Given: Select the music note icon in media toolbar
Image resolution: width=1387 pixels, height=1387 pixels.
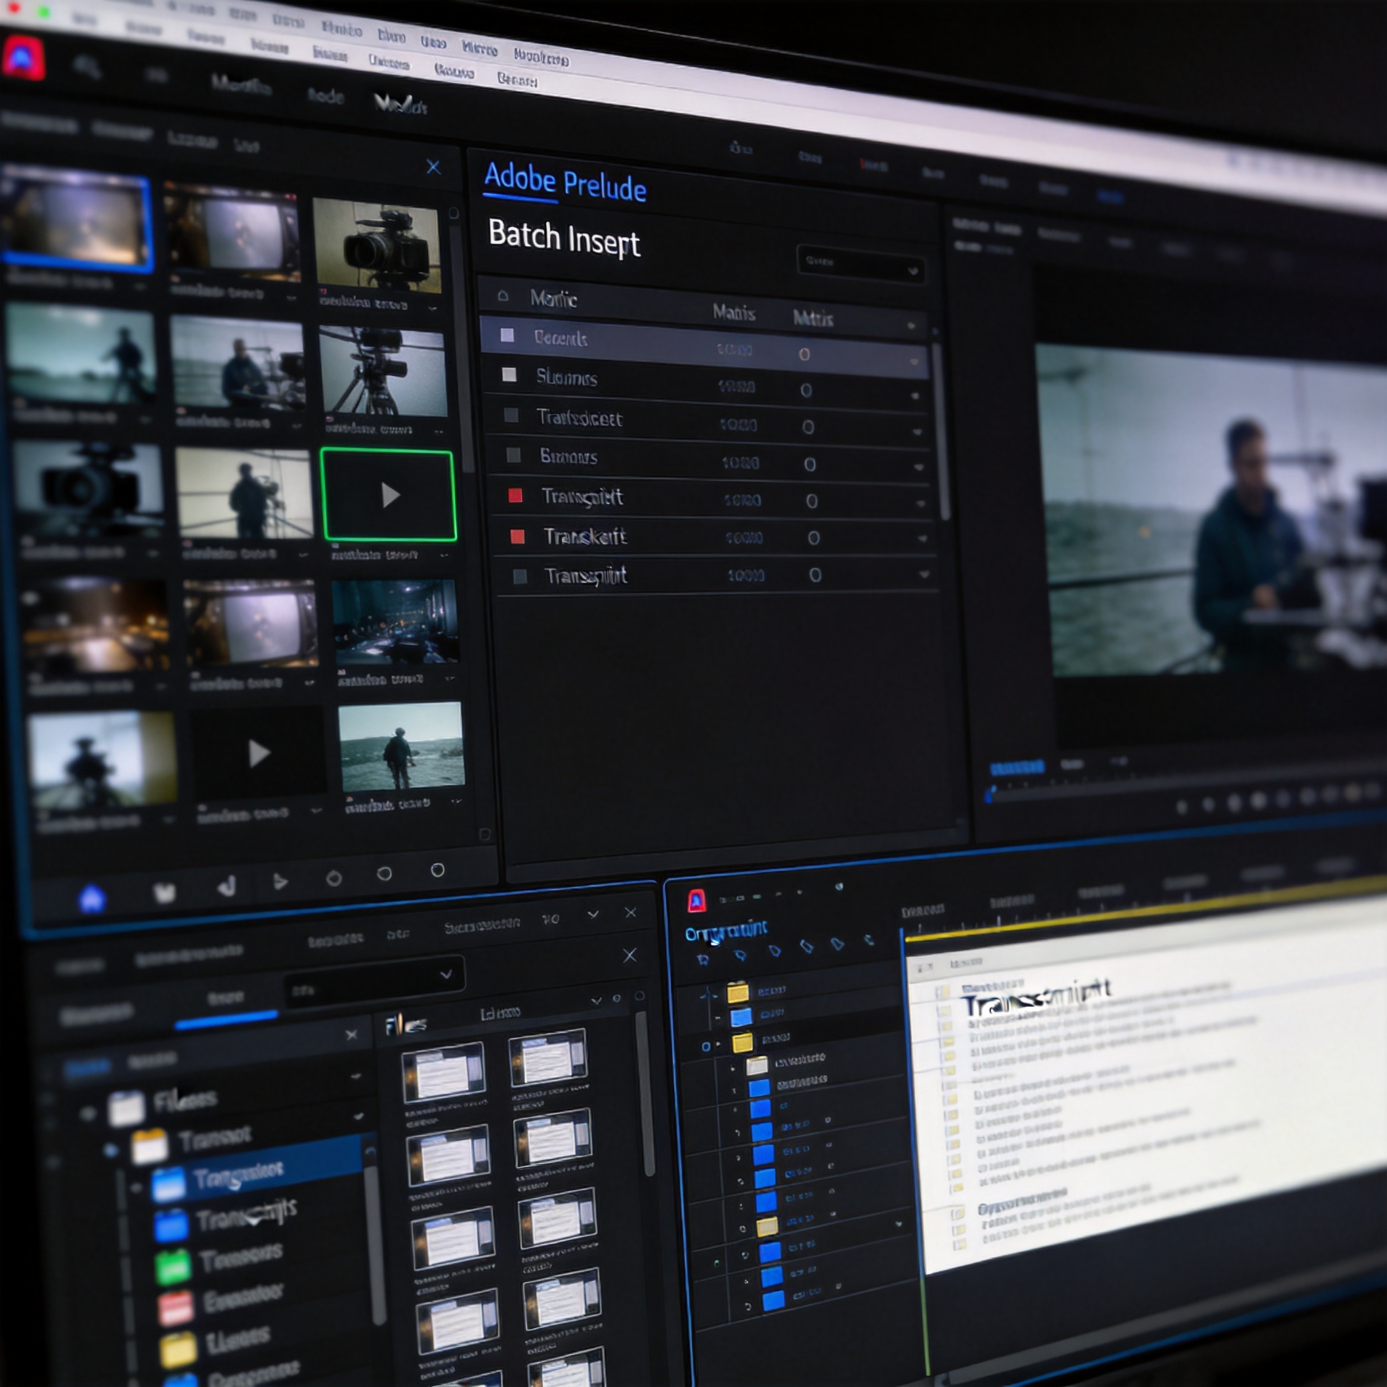Looking at the screenshot, I should coord(227,887).
